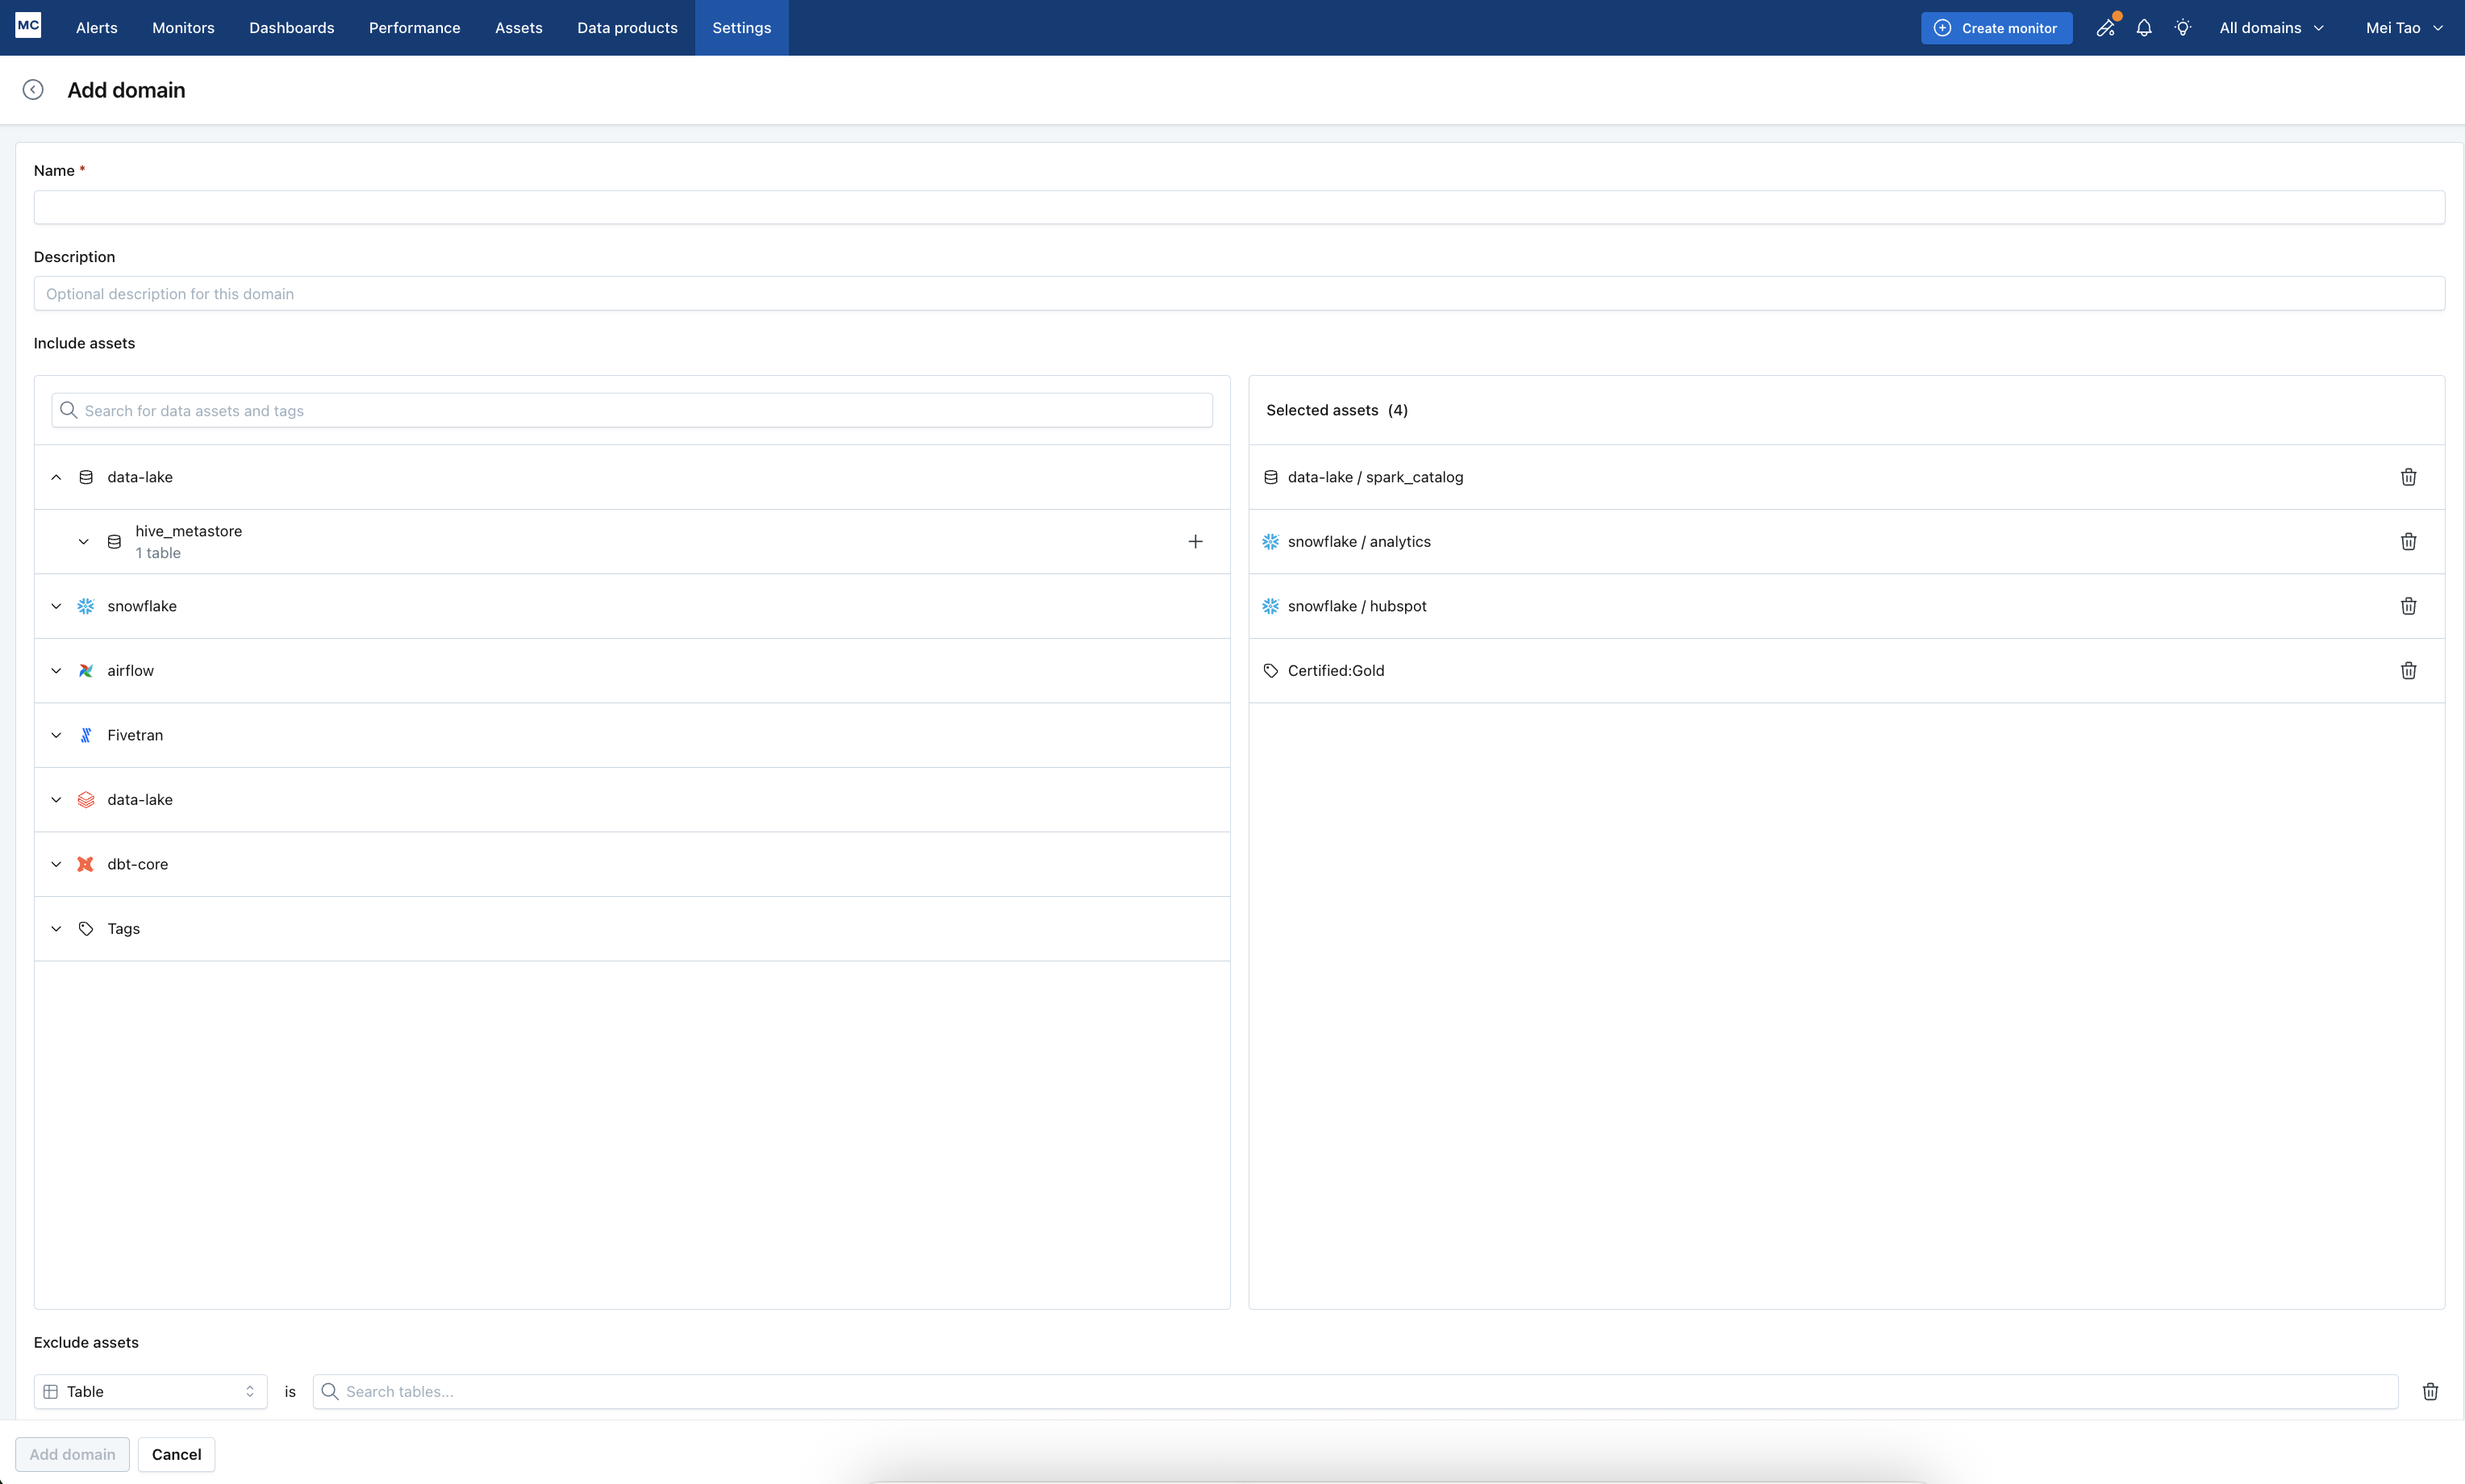Click the first data-lake database icon
The height and width of the screenshot is (1484, 2465).
point(86,477)
